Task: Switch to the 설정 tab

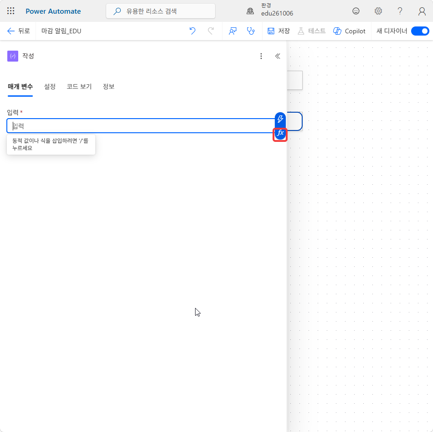Action: tap(50, 87)
